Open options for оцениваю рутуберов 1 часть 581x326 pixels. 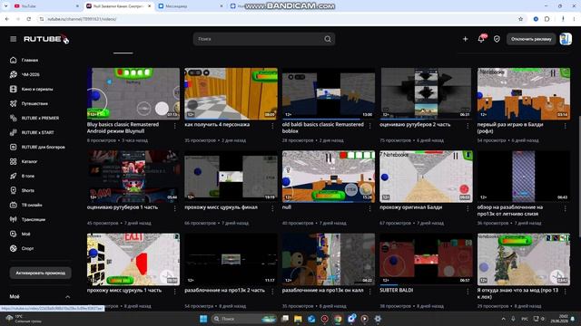(x=175, y=208)
